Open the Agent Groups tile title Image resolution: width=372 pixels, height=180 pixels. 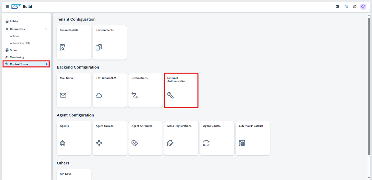tap(105, 126)
